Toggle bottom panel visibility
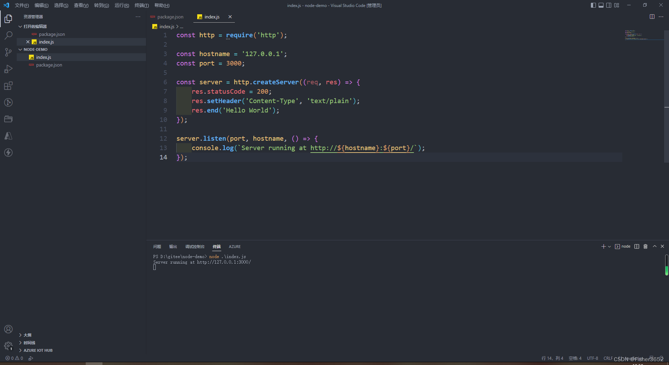 point(601,5)
